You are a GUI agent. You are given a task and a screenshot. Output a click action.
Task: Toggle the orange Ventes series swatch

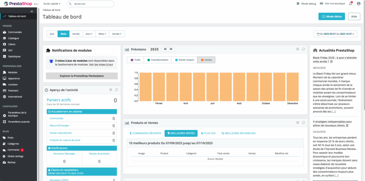click(x=202, y=60)
